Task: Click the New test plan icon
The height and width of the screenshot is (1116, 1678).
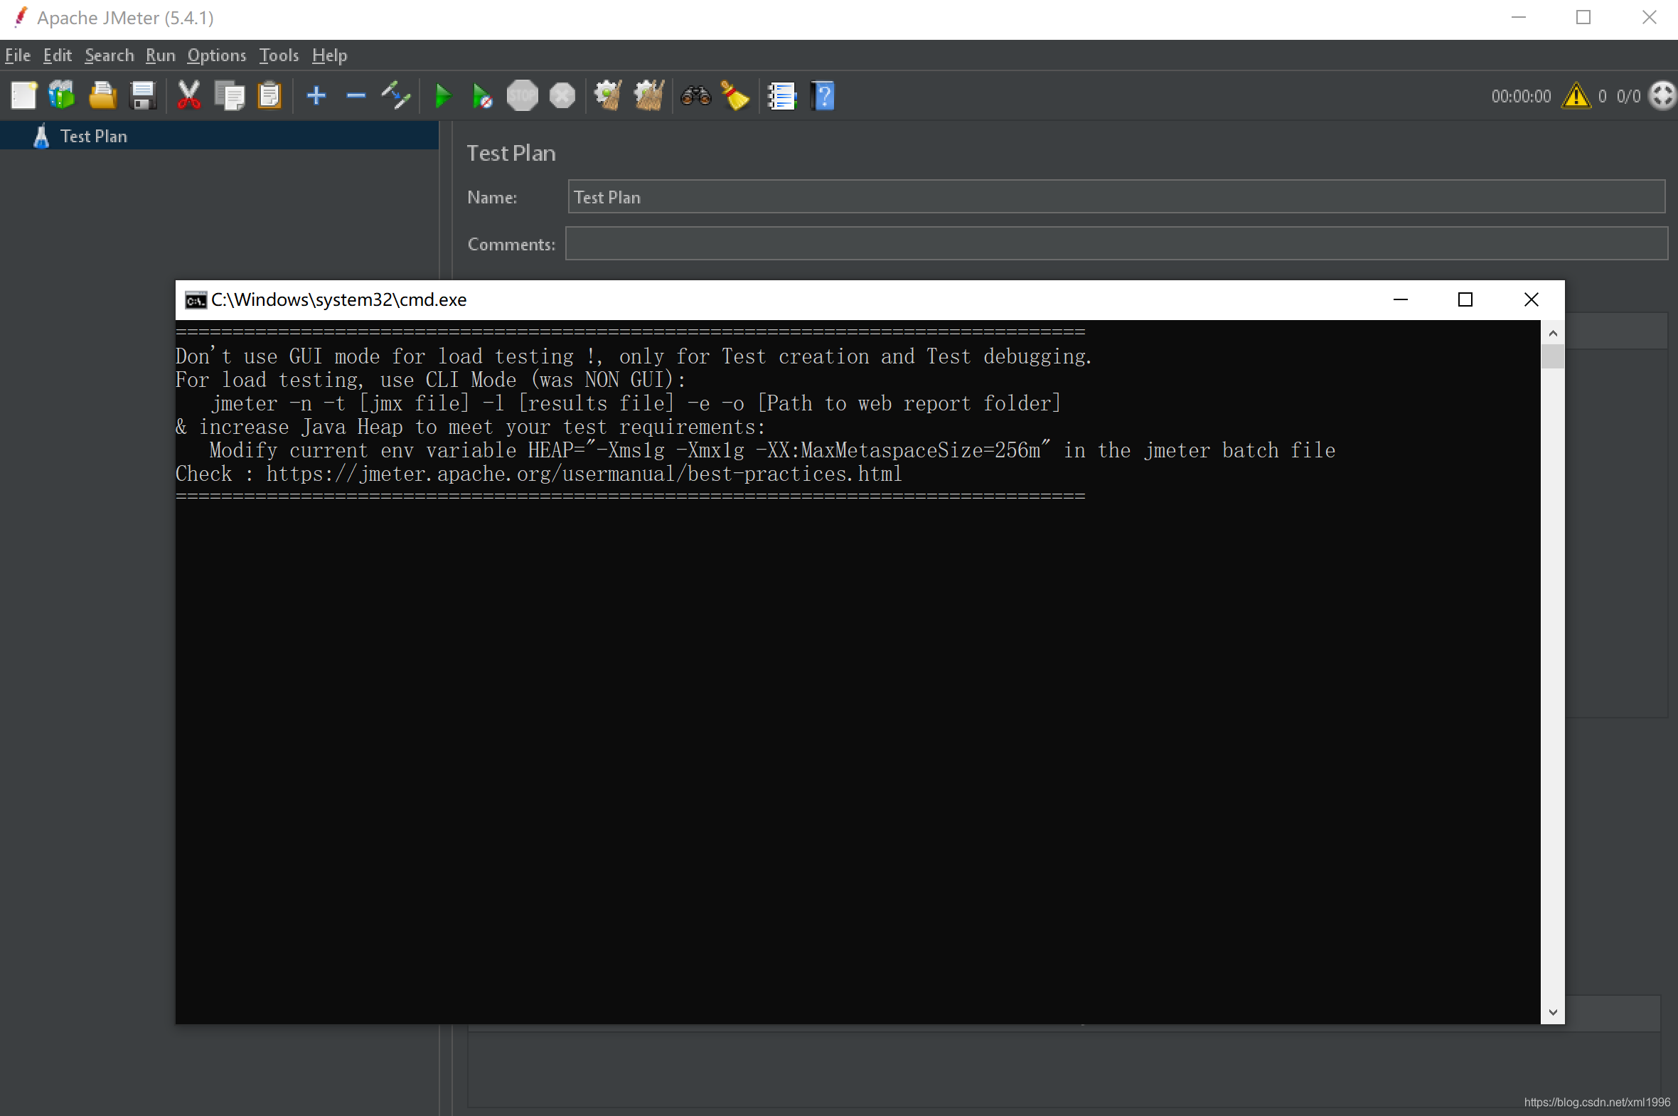Action: pos(24,95)
